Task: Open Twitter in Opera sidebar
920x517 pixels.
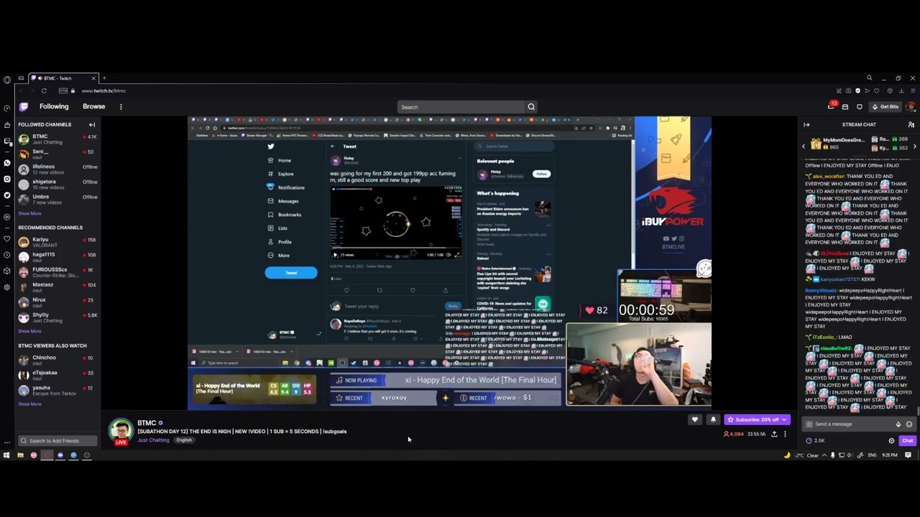Action: (x=7, y=195)
